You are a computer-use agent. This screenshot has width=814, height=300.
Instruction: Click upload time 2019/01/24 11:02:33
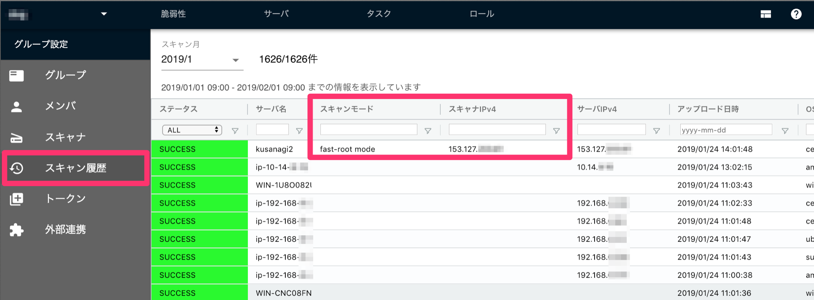715,203
